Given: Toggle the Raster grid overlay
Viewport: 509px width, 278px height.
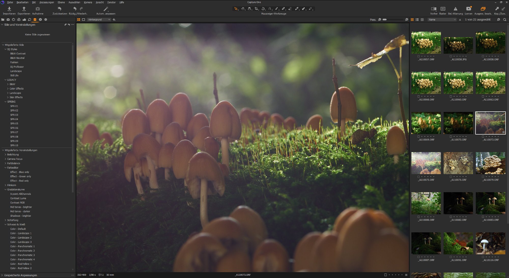Looking at the screenshot, I should [x=443, y=9].
